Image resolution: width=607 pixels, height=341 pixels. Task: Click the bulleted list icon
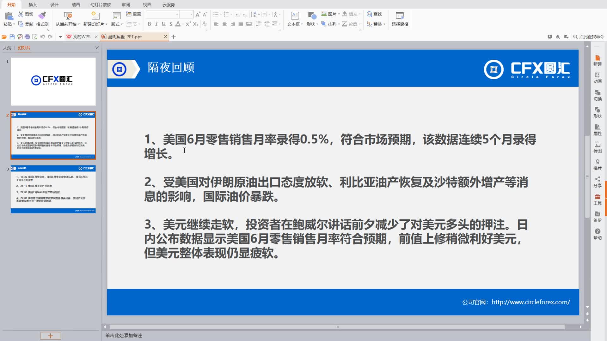tap(216, 14)
